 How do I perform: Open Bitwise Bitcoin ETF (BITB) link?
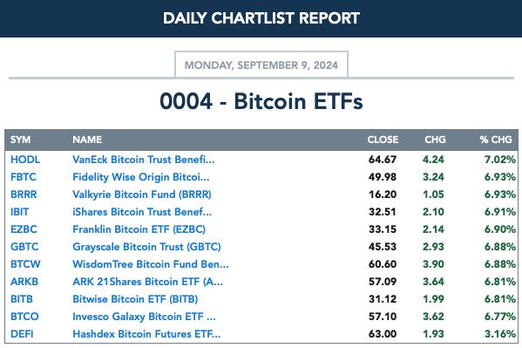135,299
